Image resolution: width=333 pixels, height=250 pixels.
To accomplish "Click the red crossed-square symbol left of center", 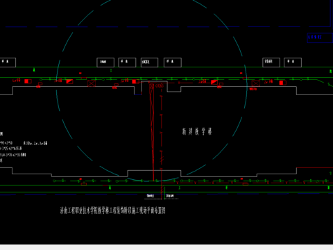I will (x=92, y=83).
